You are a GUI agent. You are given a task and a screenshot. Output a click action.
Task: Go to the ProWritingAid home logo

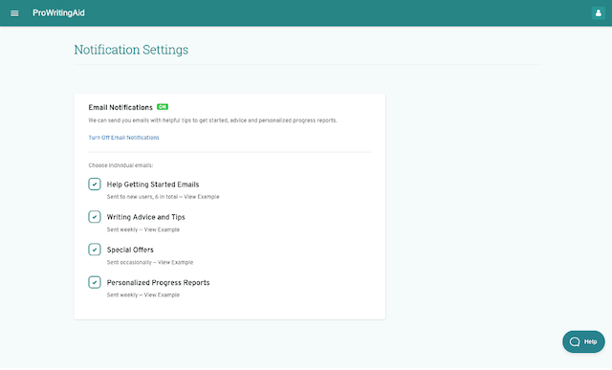tap(58, 12)
